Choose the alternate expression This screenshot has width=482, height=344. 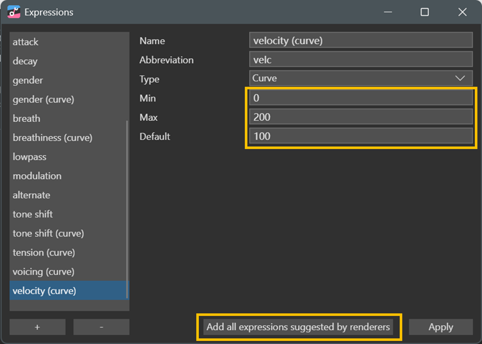tap(69, 195)
